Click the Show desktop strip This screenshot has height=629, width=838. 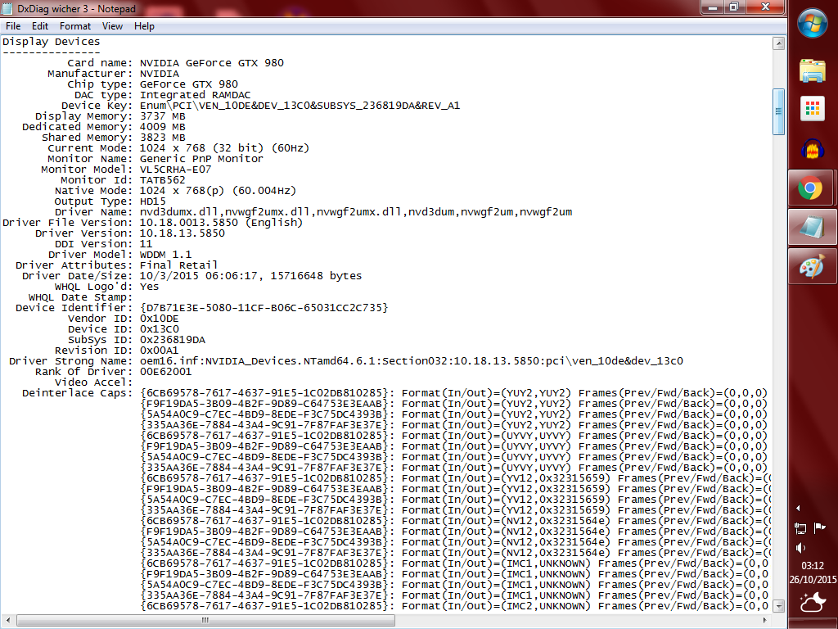coord(813,623)
